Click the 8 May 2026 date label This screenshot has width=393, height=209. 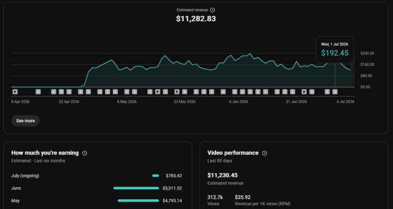click(127, 101)
